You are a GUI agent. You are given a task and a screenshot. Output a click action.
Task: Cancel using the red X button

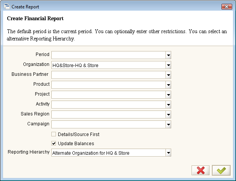(200, 170)
